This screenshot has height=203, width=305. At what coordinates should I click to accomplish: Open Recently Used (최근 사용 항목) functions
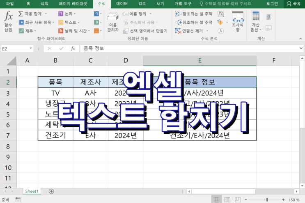35,22
